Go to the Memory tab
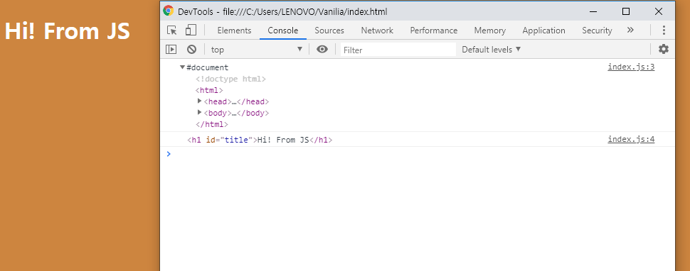This screenshot has width=690, height=271. click(490, 31)
